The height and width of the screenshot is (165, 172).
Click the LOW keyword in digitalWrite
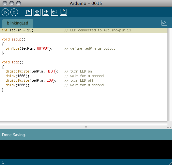(50, 80)
